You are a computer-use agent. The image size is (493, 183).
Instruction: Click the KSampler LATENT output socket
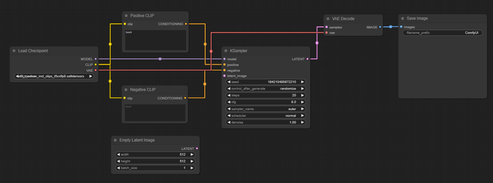click(x=307, y=59)
